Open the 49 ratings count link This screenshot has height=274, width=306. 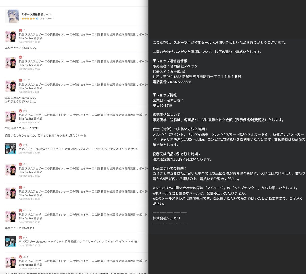(x=37, y=19)
